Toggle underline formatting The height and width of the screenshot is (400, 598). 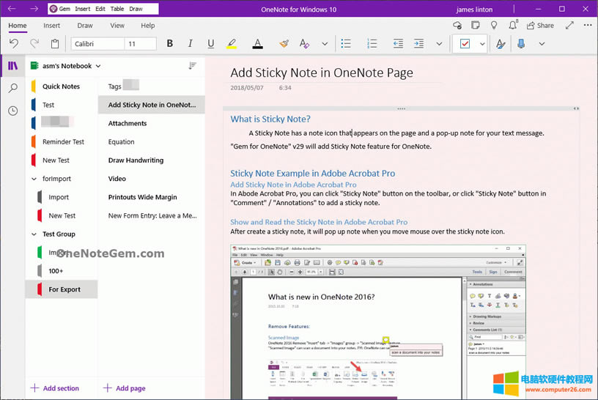pyautogui.click(x=211, y=44)
